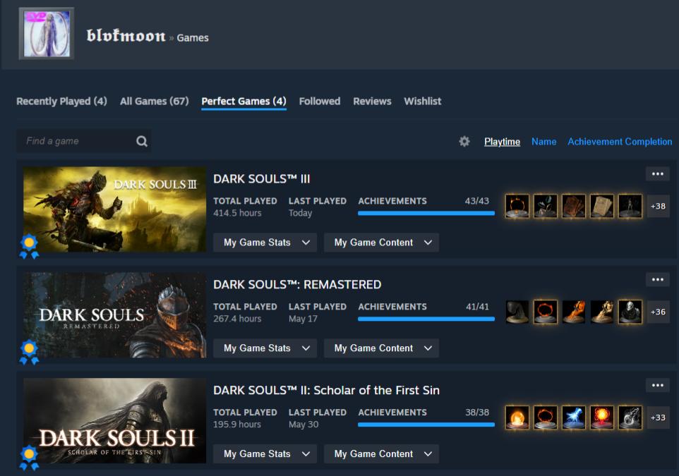Open options menu for Dark Souls Remastered
Screen dimensions: 679x476
[x=657, y=279]
